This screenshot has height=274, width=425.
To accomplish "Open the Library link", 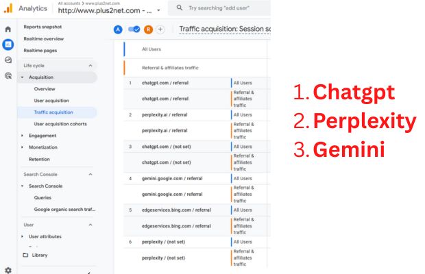I will point(40,255).
